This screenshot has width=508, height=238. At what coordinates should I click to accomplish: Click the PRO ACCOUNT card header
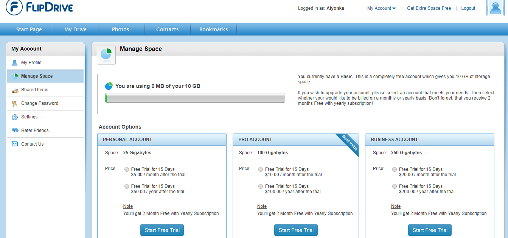point(296,140)
